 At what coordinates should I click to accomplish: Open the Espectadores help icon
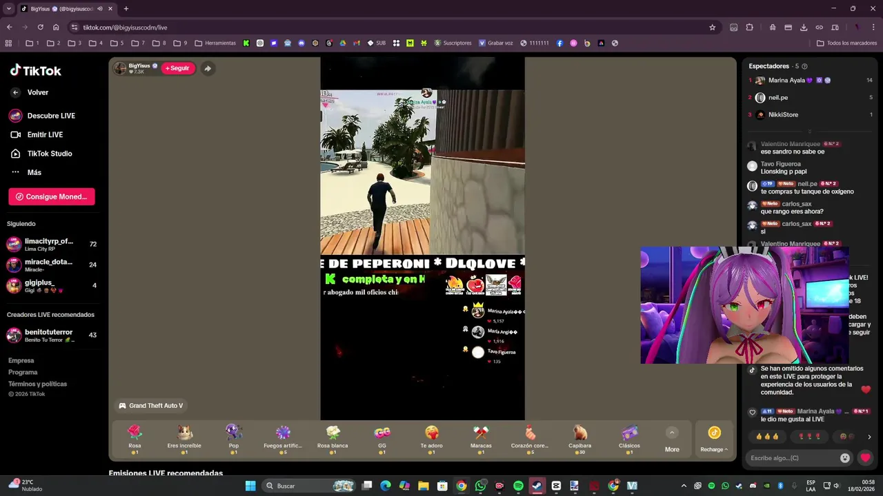tap(804, 66)
